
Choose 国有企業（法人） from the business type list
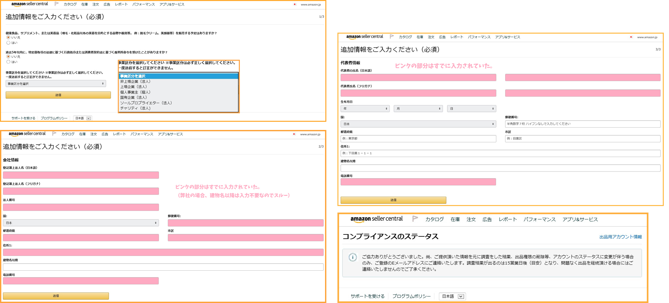(179, 97)
